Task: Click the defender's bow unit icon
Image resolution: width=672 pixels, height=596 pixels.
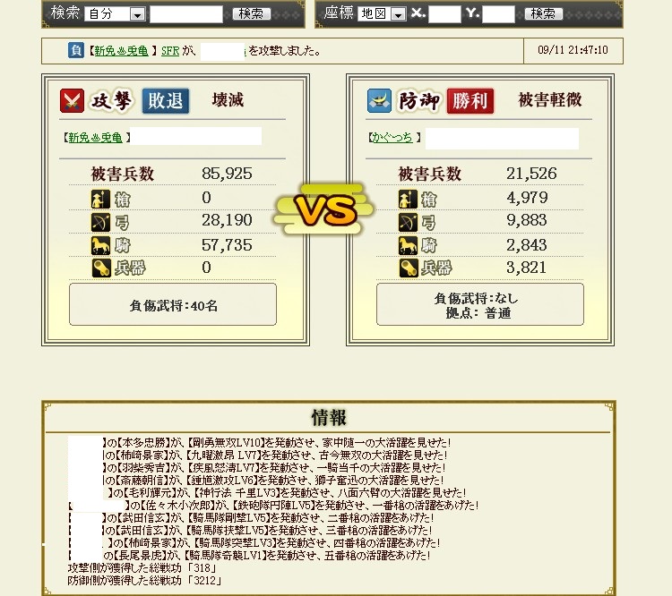Action: 408,222
